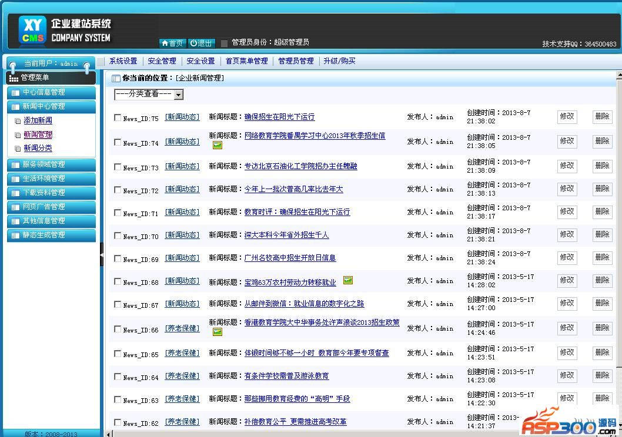Screen dimensions: 622x437
Task: Click the book icon of 中心信息管理
Action: tap(15, 93)
